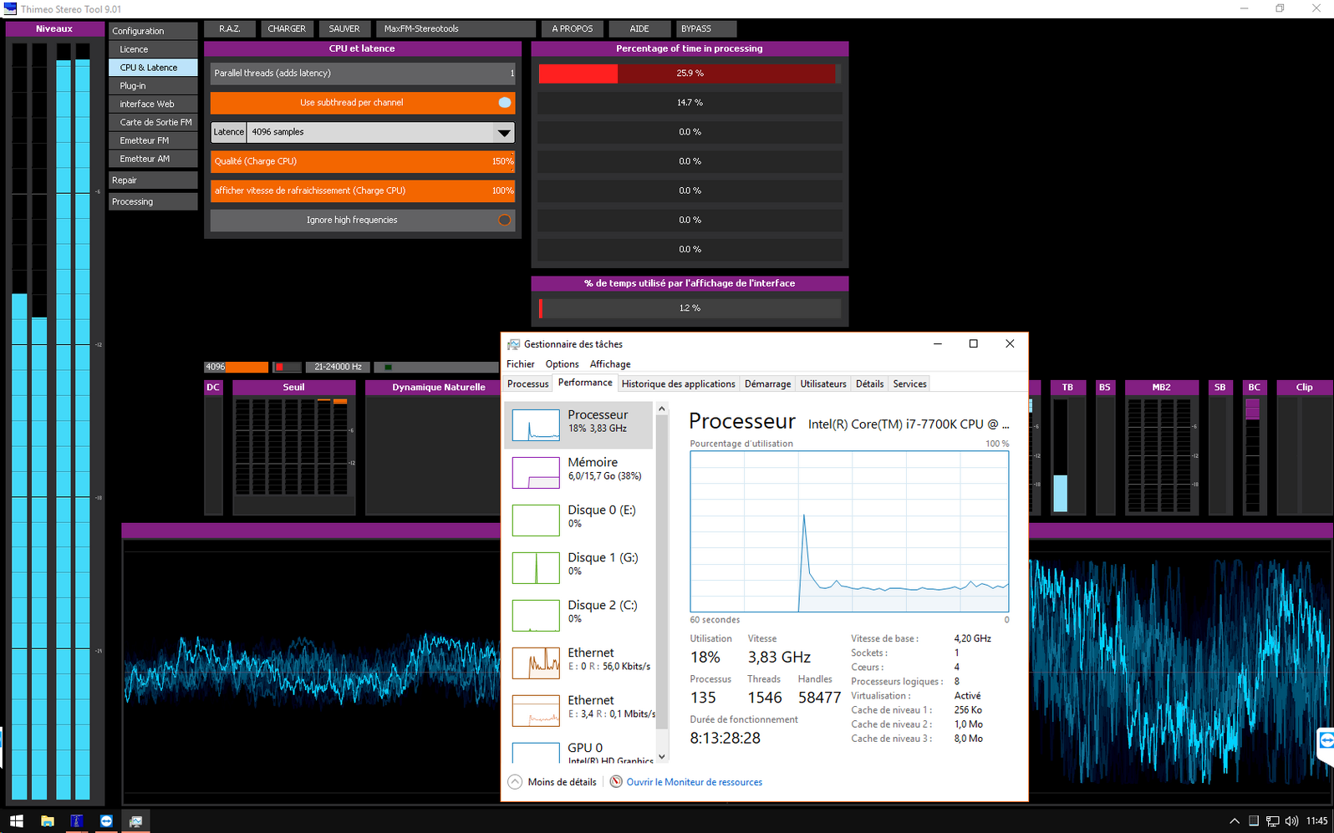Click the Seuil panel header
The height and width of the screenshot is (833, 1334).
pos(293,388)
